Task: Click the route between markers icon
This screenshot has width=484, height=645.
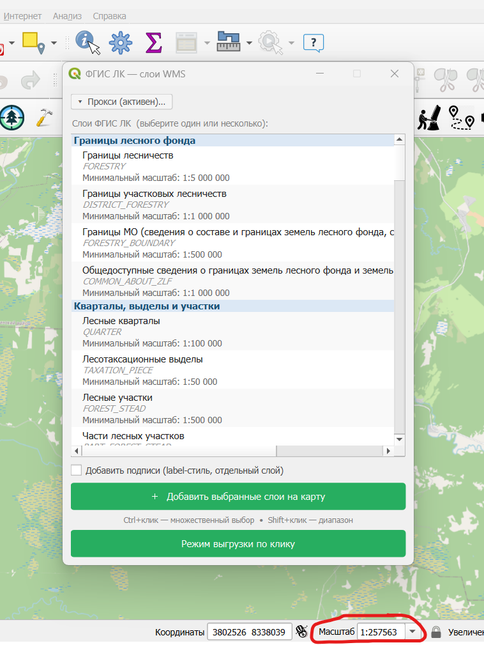Action: click(x=461, y=118)
